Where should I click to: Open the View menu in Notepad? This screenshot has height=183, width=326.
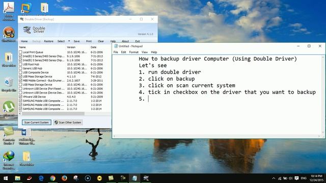[145, 52]
